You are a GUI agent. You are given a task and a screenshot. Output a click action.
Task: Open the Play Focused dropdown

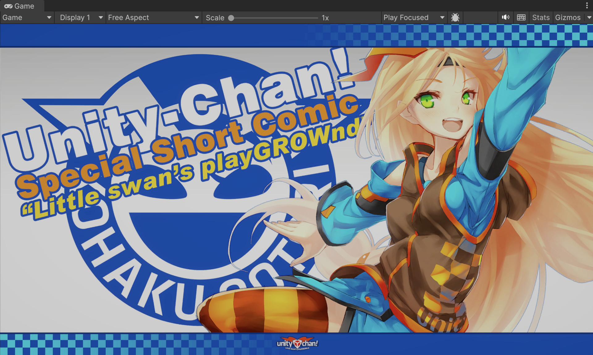click(414, 18)
